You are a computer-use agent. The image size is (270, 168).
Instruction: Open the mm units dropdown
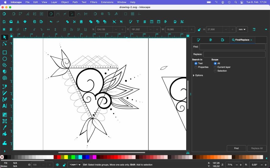tap(242, 29)
